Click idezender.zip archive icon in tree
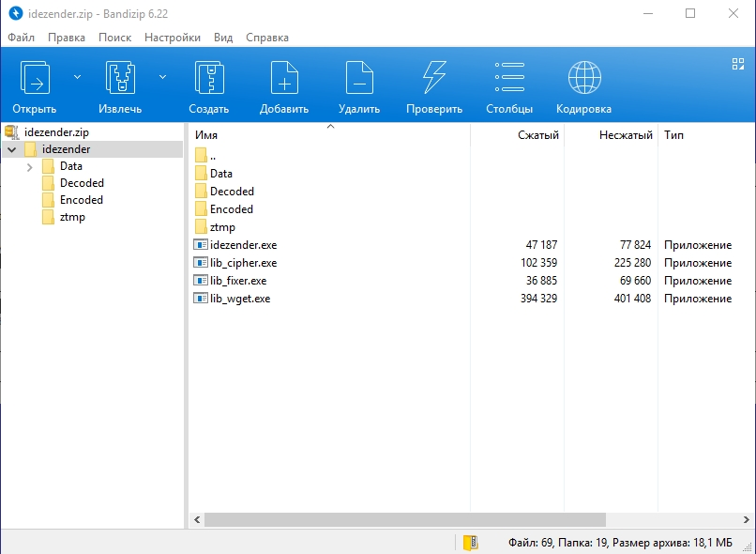Image resolution: width=756 pixels, height=554 pixels. click(x=11, y=131)
